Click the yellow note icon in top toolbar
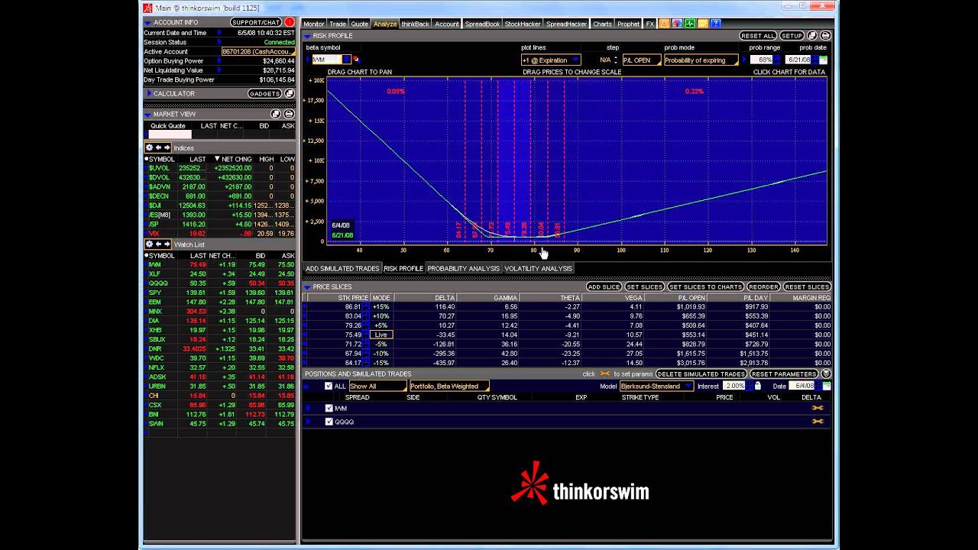The width and height of the screenshot is (978, 550). [x=703, y=24]
